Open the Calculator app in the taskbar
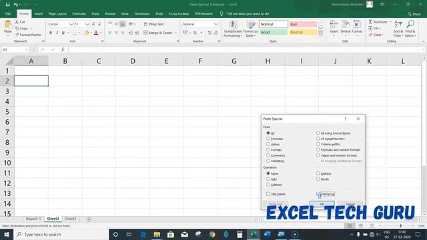The width and height of the screenshot is (427, 240). click(x=240, y=234)
